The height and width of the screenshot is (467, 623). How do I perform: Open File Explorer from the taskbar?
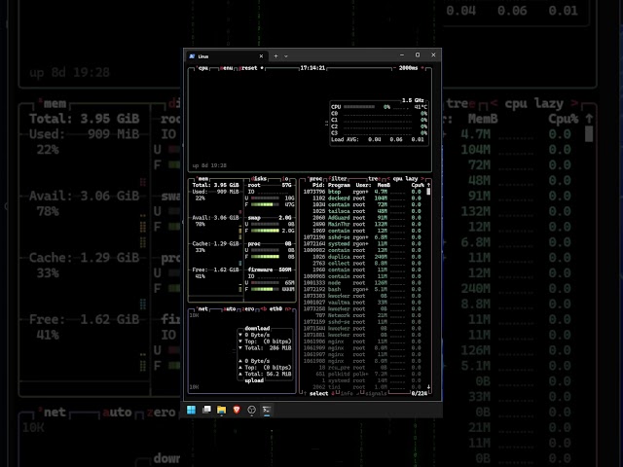click(222, 410)
